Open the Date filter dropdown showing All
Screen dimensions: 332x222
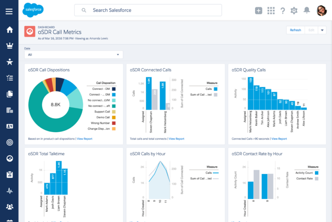click(x=74, y=55)
